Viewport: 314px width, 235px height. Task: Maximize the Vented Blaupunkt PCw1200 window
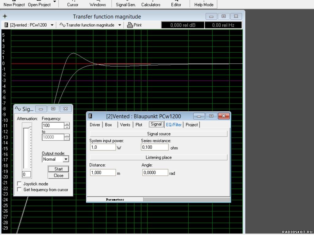point(211,116)
